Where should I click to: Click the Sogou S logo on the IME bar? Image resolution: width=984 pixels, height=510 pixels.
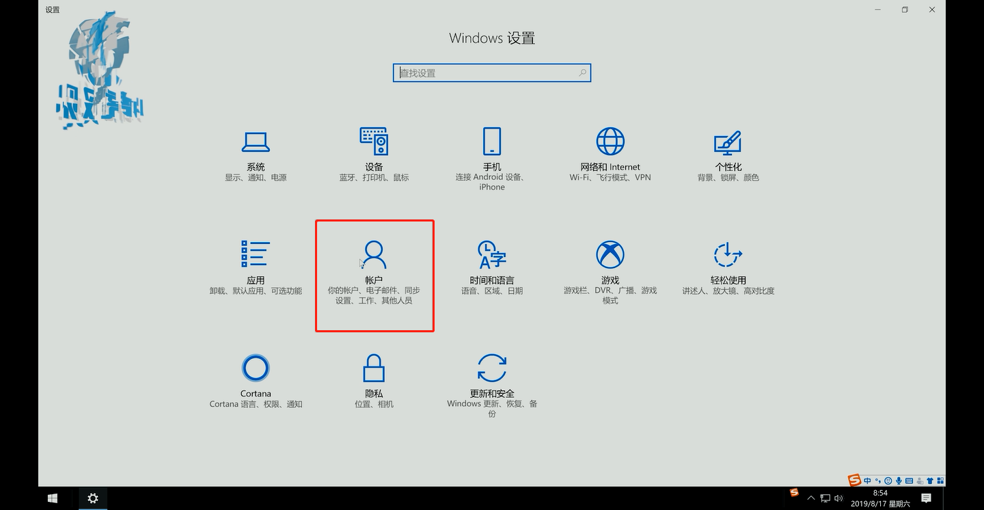click(854, 481)
